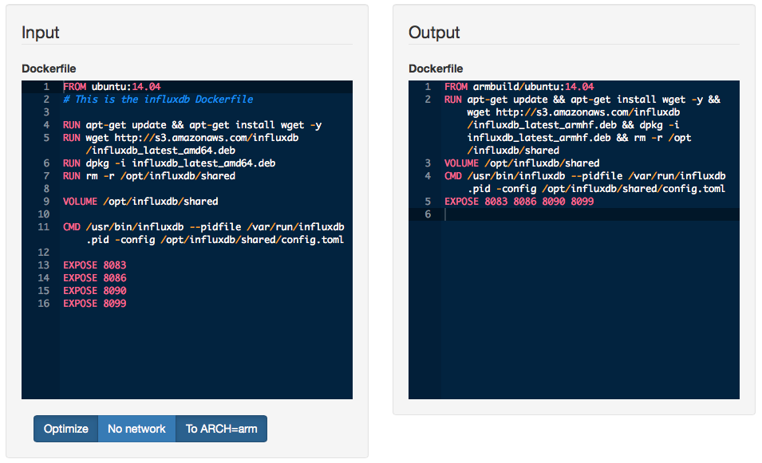Click the input 'RUN wget http://s3.amazonaws.com' line
Image resolution: width=762 pixels, height=463 pixels.
[x=181, y=144]
